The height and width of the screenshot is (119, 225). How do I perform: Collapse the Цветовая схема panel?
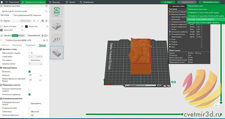click(170, 6)
